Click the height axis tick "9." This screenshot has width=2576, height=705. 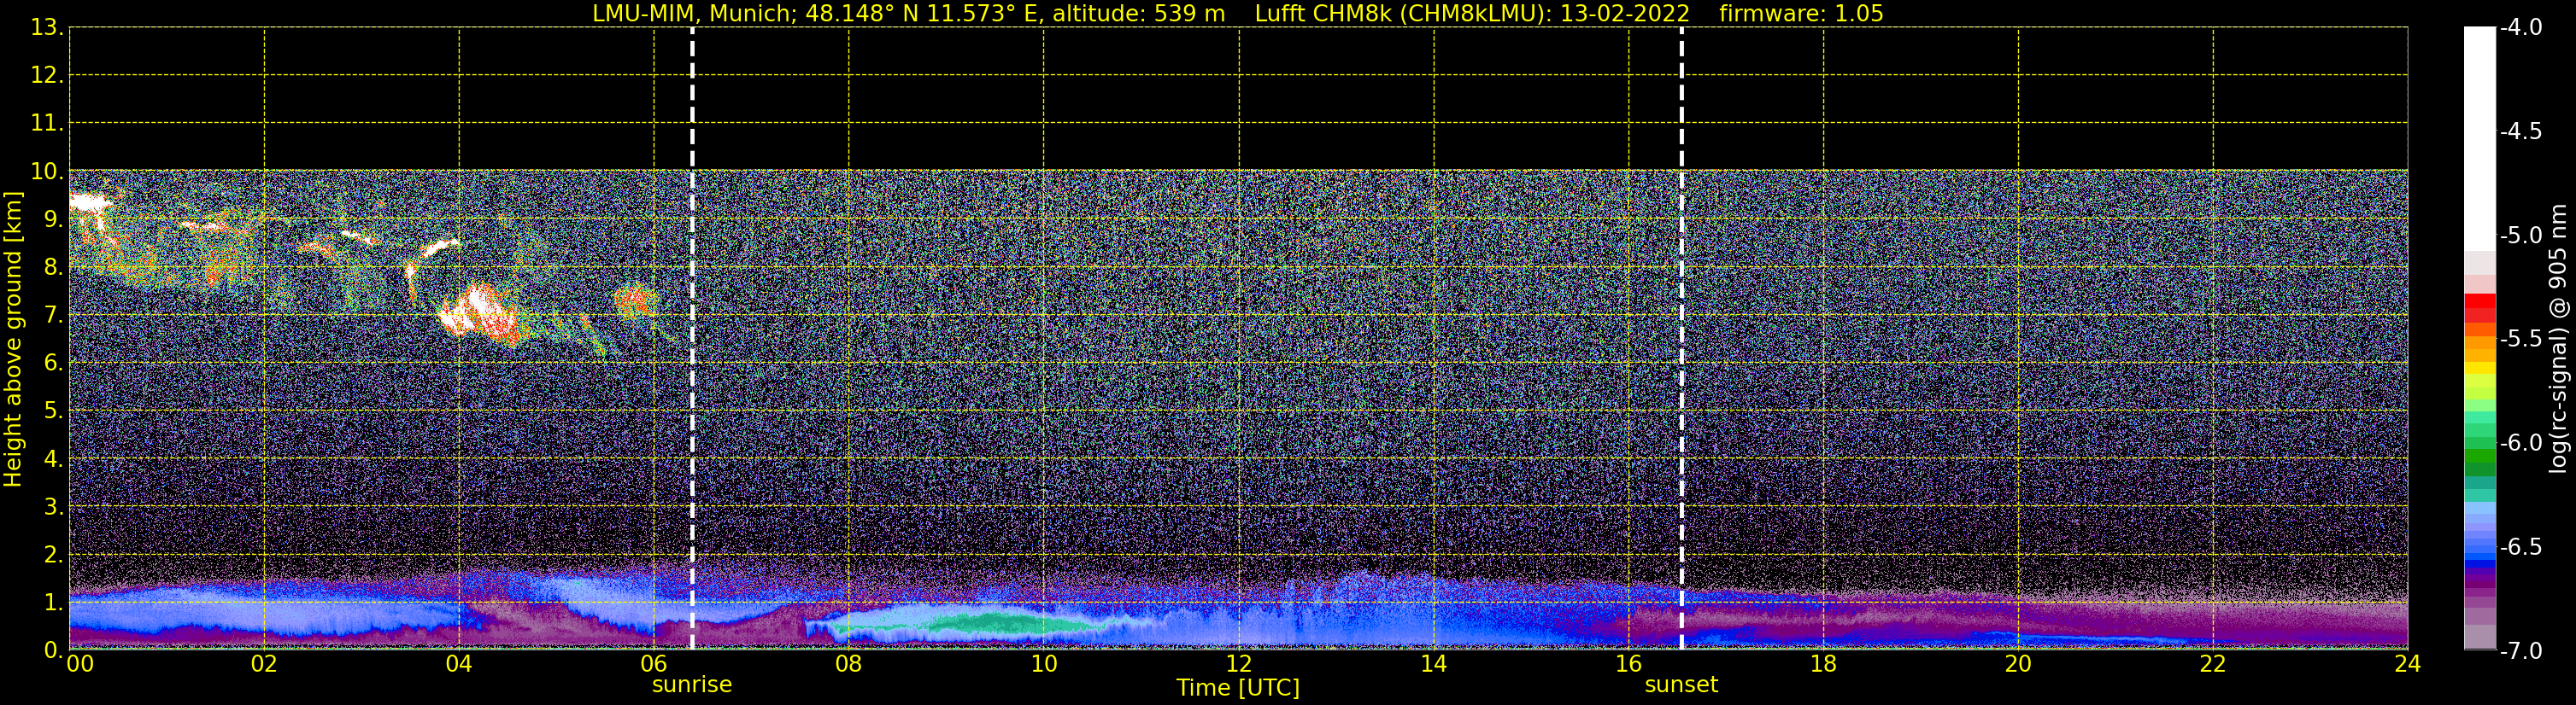tap(53, 219)
